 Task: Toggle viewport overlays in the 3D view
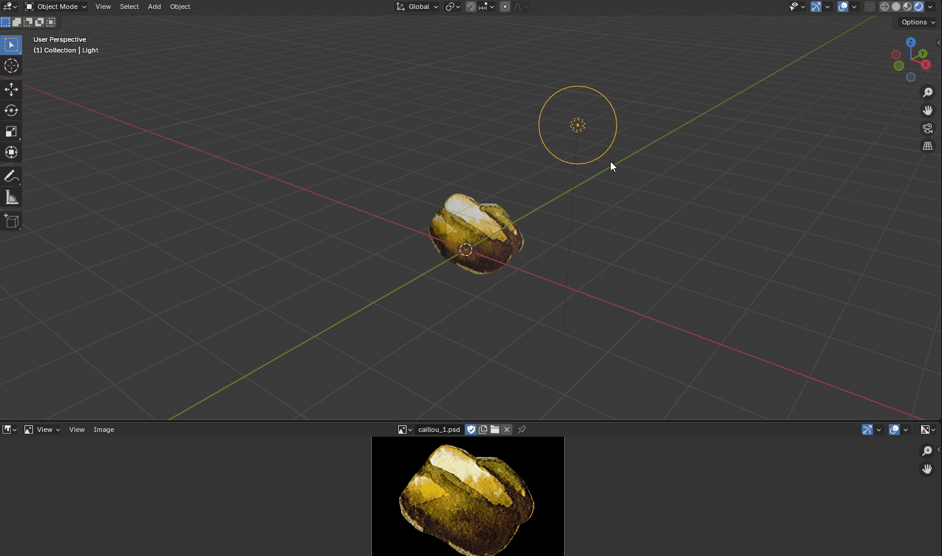click(843, 7)
